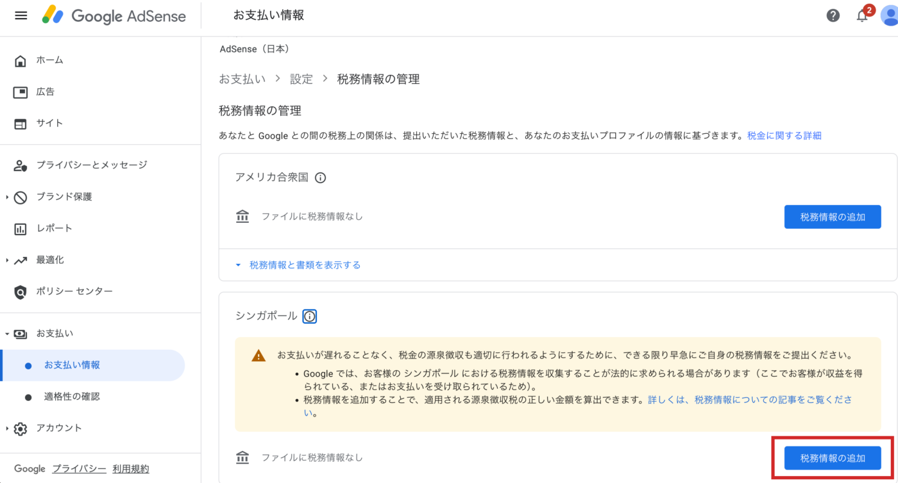Open the 税金に関する詳細 link
Image resolution: width=898 pixels, height=483 pixels.
[x=784, y=135]
